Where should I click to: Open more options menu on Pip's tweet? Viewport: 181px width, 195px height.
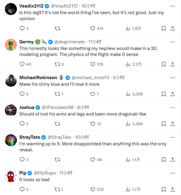[172, 173]
